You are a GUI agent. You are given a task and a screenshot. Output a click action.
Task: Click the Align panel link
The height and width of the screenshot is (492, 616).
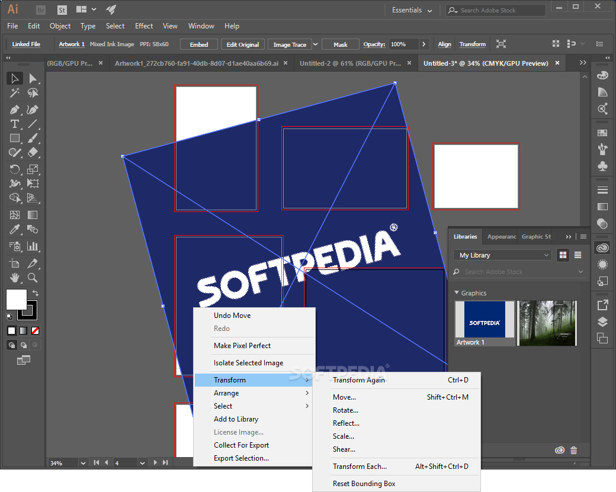tap(444, 44)
